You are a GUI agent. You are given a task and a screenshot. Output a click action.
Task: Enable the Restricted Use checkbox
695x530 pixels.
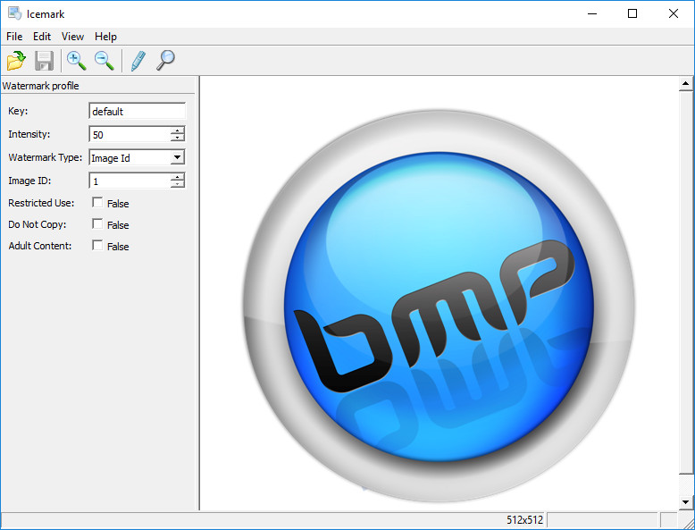pyautogui.click(x=97, y=202)
